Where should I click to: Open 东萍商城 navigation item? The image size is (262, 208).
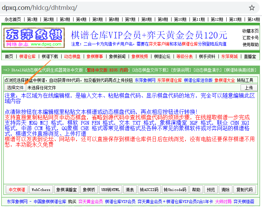click(229, 57)
